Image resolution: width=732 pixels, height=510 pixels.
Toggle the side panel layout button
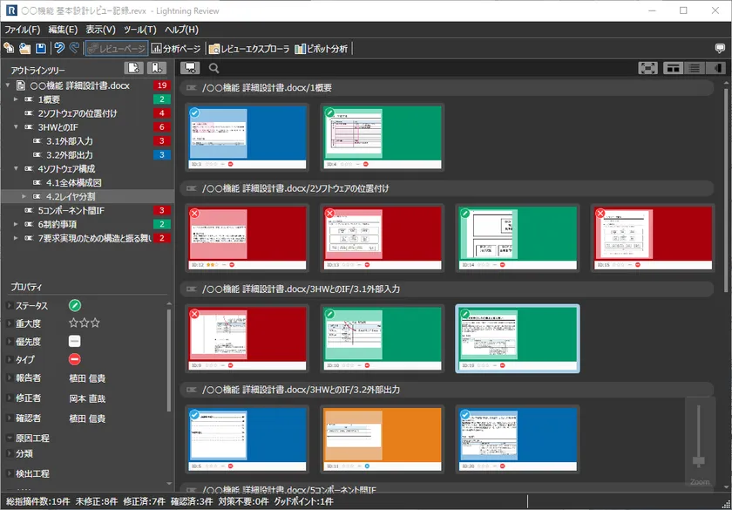coord(716,68)
